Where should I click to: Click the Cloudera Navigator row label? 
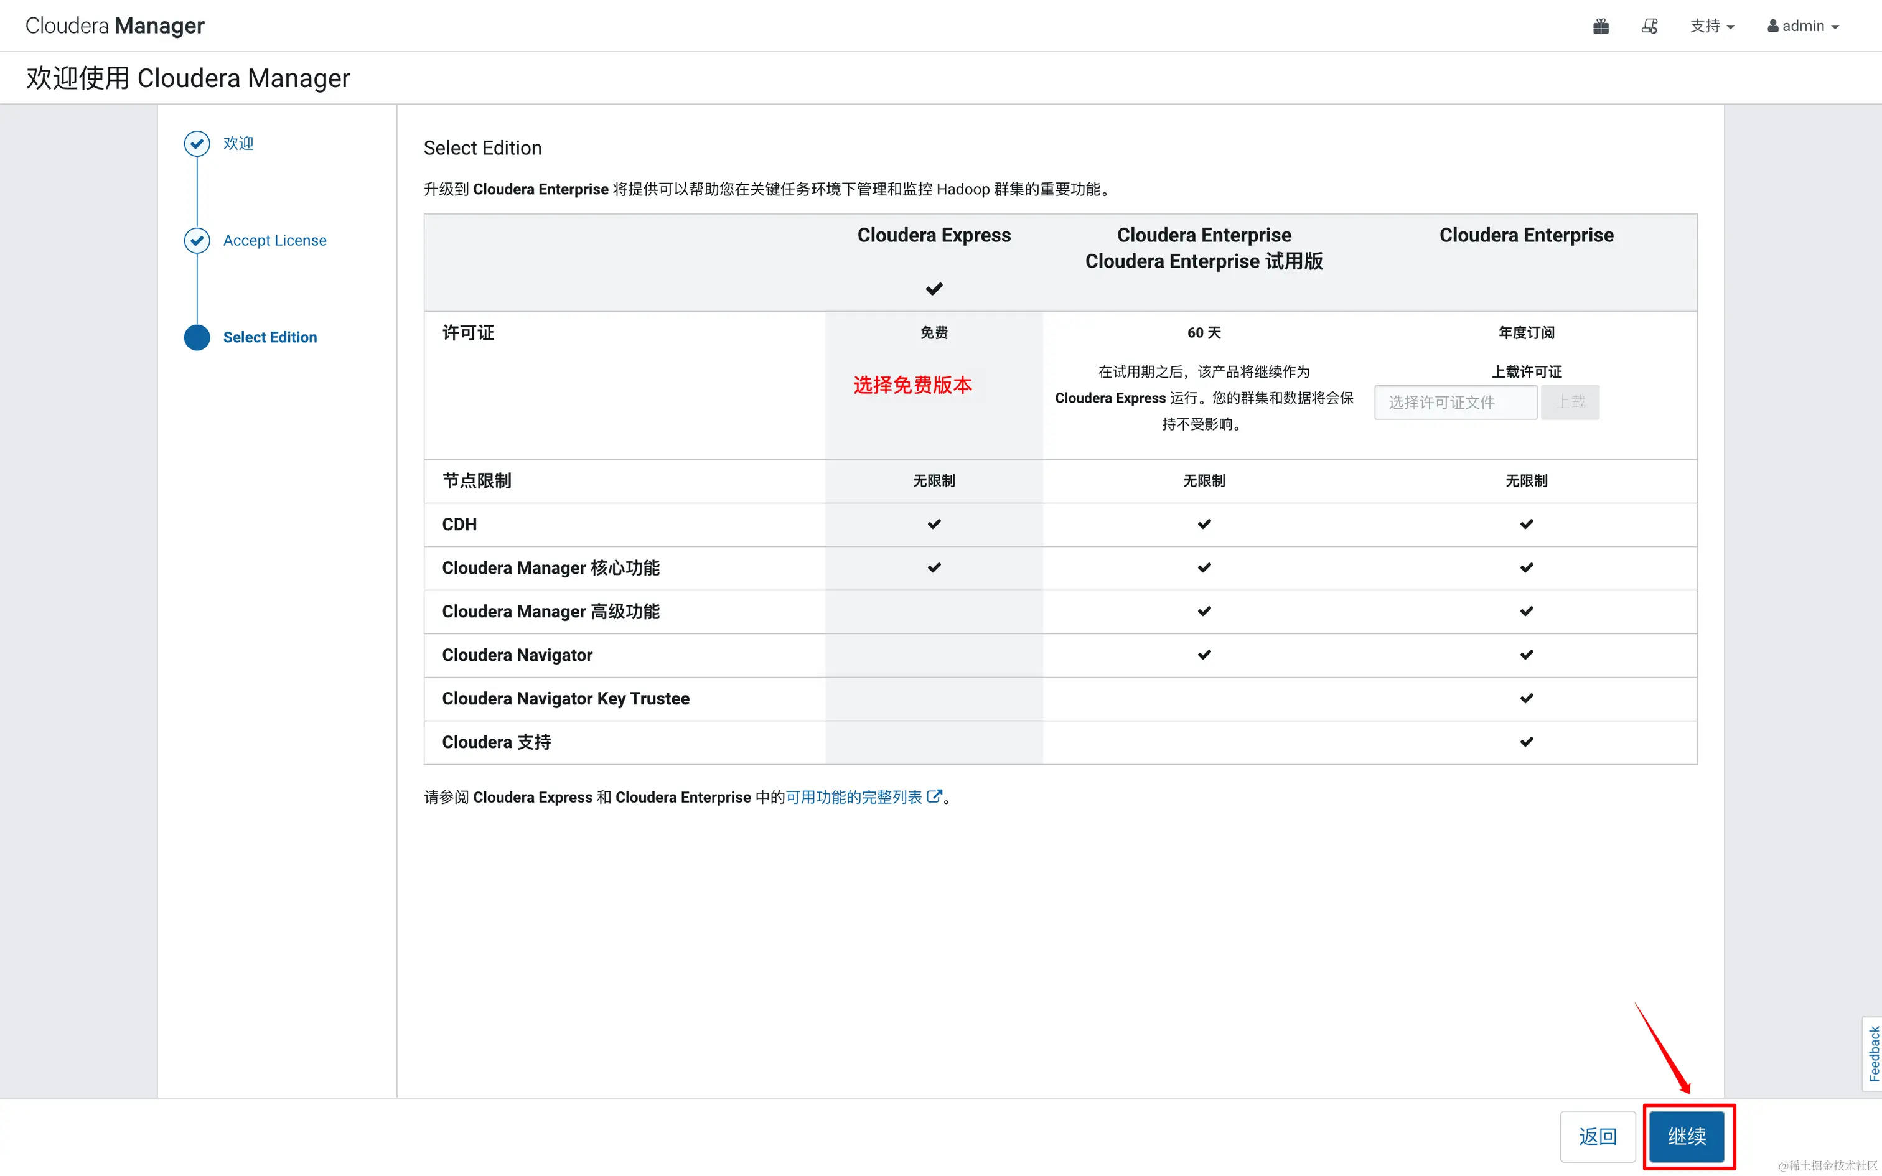click(517, 655)
